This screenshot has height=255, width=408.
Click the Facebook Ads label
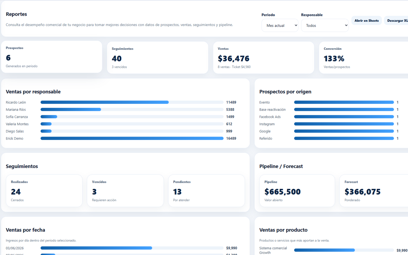click(x=270, y=117)
